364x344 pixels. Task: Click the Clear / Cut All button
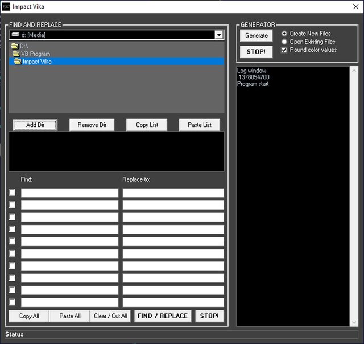click(111, 316)
